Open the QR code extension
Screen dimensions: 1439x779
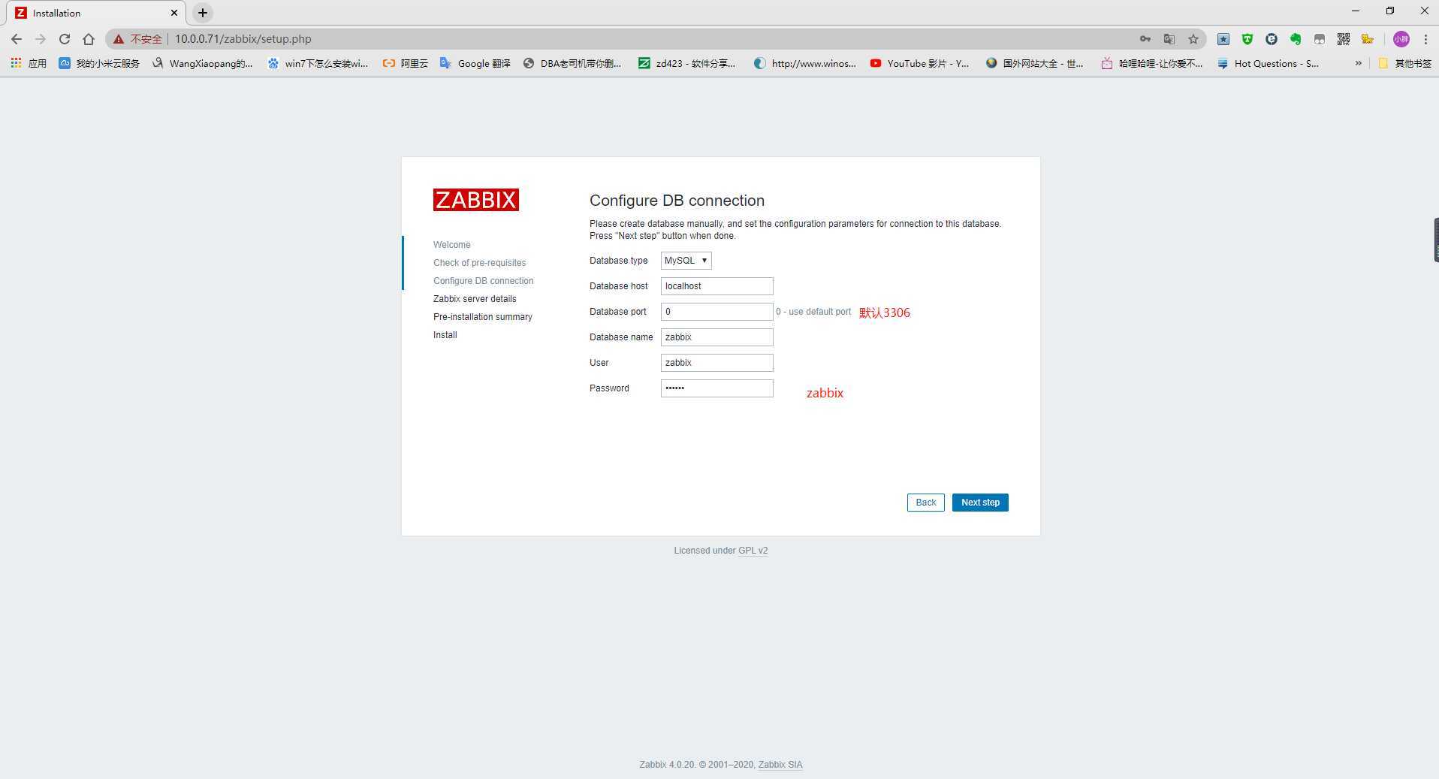click(1344, 39)
